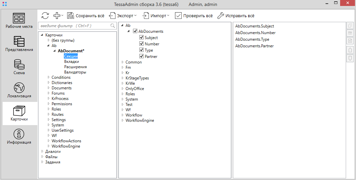Expand the Conditions tree node
Image resolution: width=356 pixels, height=180 pixels.
(49, 77)
